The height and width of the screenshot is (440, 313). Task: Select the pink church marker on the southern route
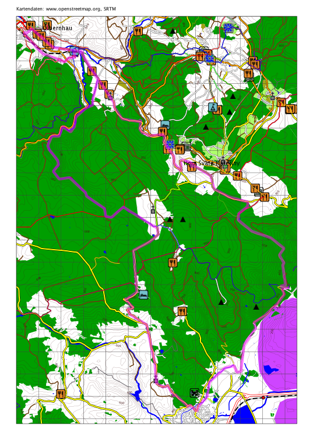point(156,379)
